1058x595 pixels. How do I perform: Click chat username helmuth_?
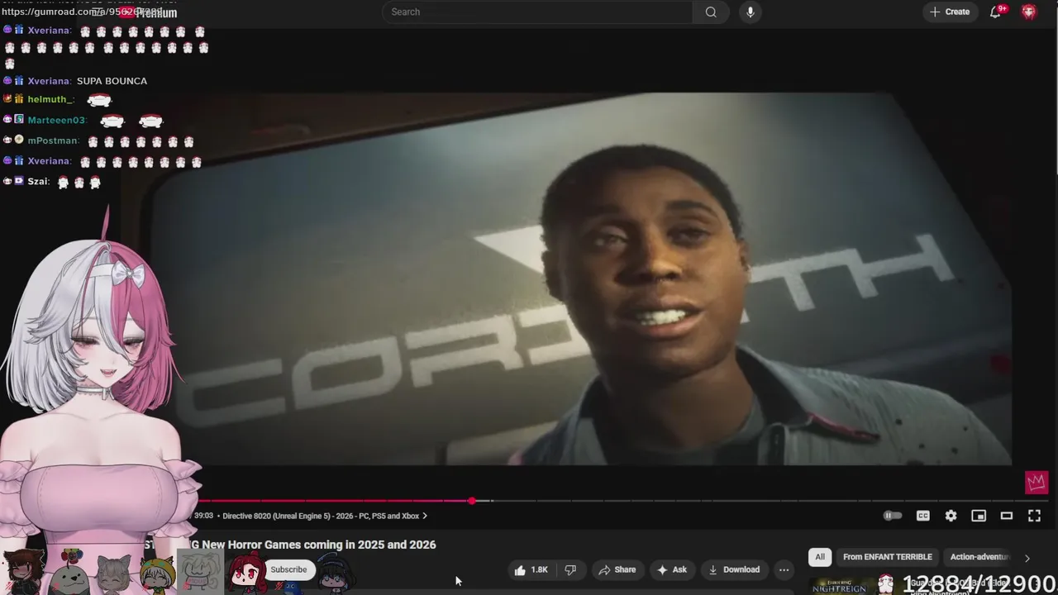click(51, 99)
